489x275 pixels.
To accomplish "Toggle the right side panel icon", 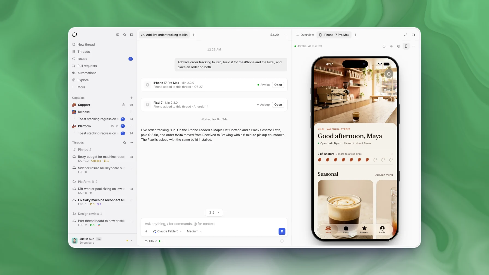I will tap(413, 35).
